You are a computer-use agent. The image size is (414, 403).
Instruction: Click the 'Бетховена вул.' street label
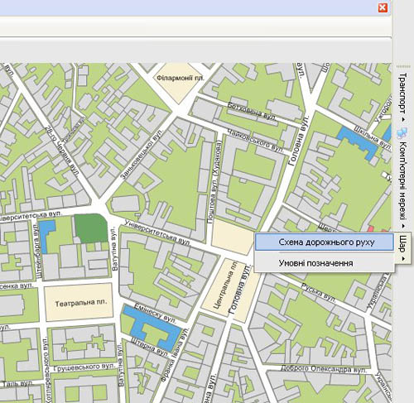click(x=252, y=111)
